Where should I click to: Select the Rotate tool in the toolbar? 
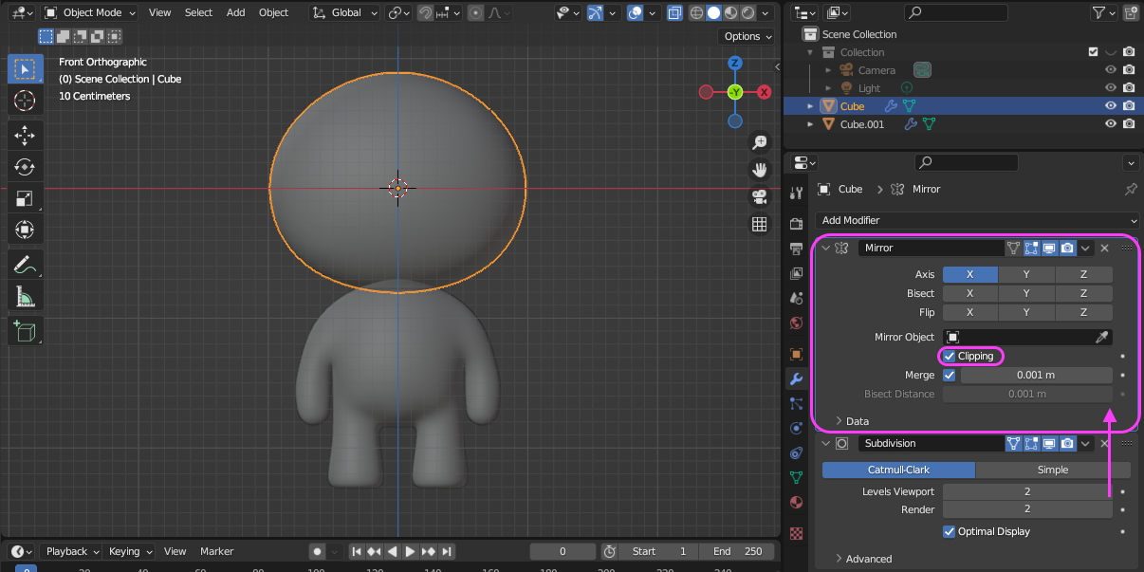pos(25,167)
